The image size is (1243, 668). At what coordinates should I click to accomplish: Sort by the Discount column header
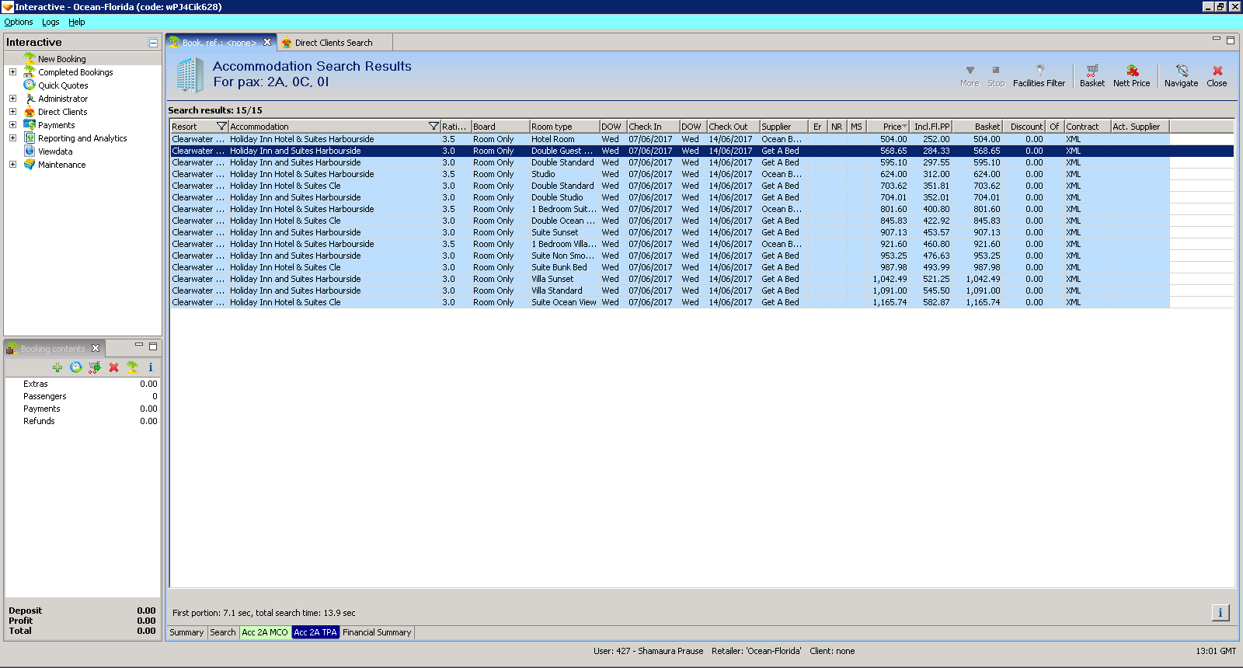tap(1025, 127)
